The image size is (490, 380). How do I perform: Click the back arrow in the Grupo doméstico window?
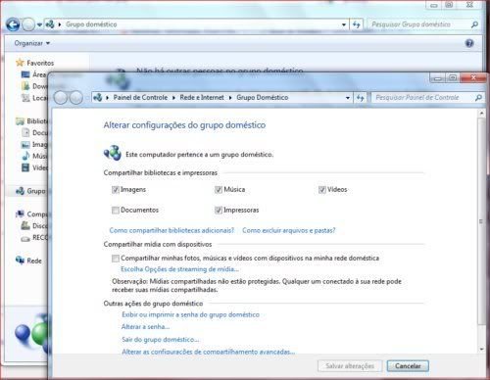(13, 24)
